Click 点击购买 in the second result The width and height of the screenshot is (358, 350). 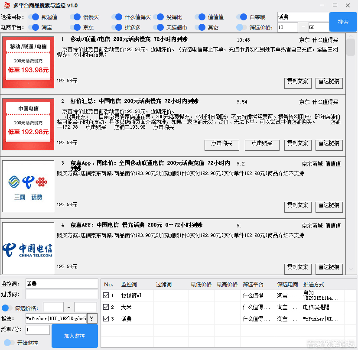tap(221, 145)
